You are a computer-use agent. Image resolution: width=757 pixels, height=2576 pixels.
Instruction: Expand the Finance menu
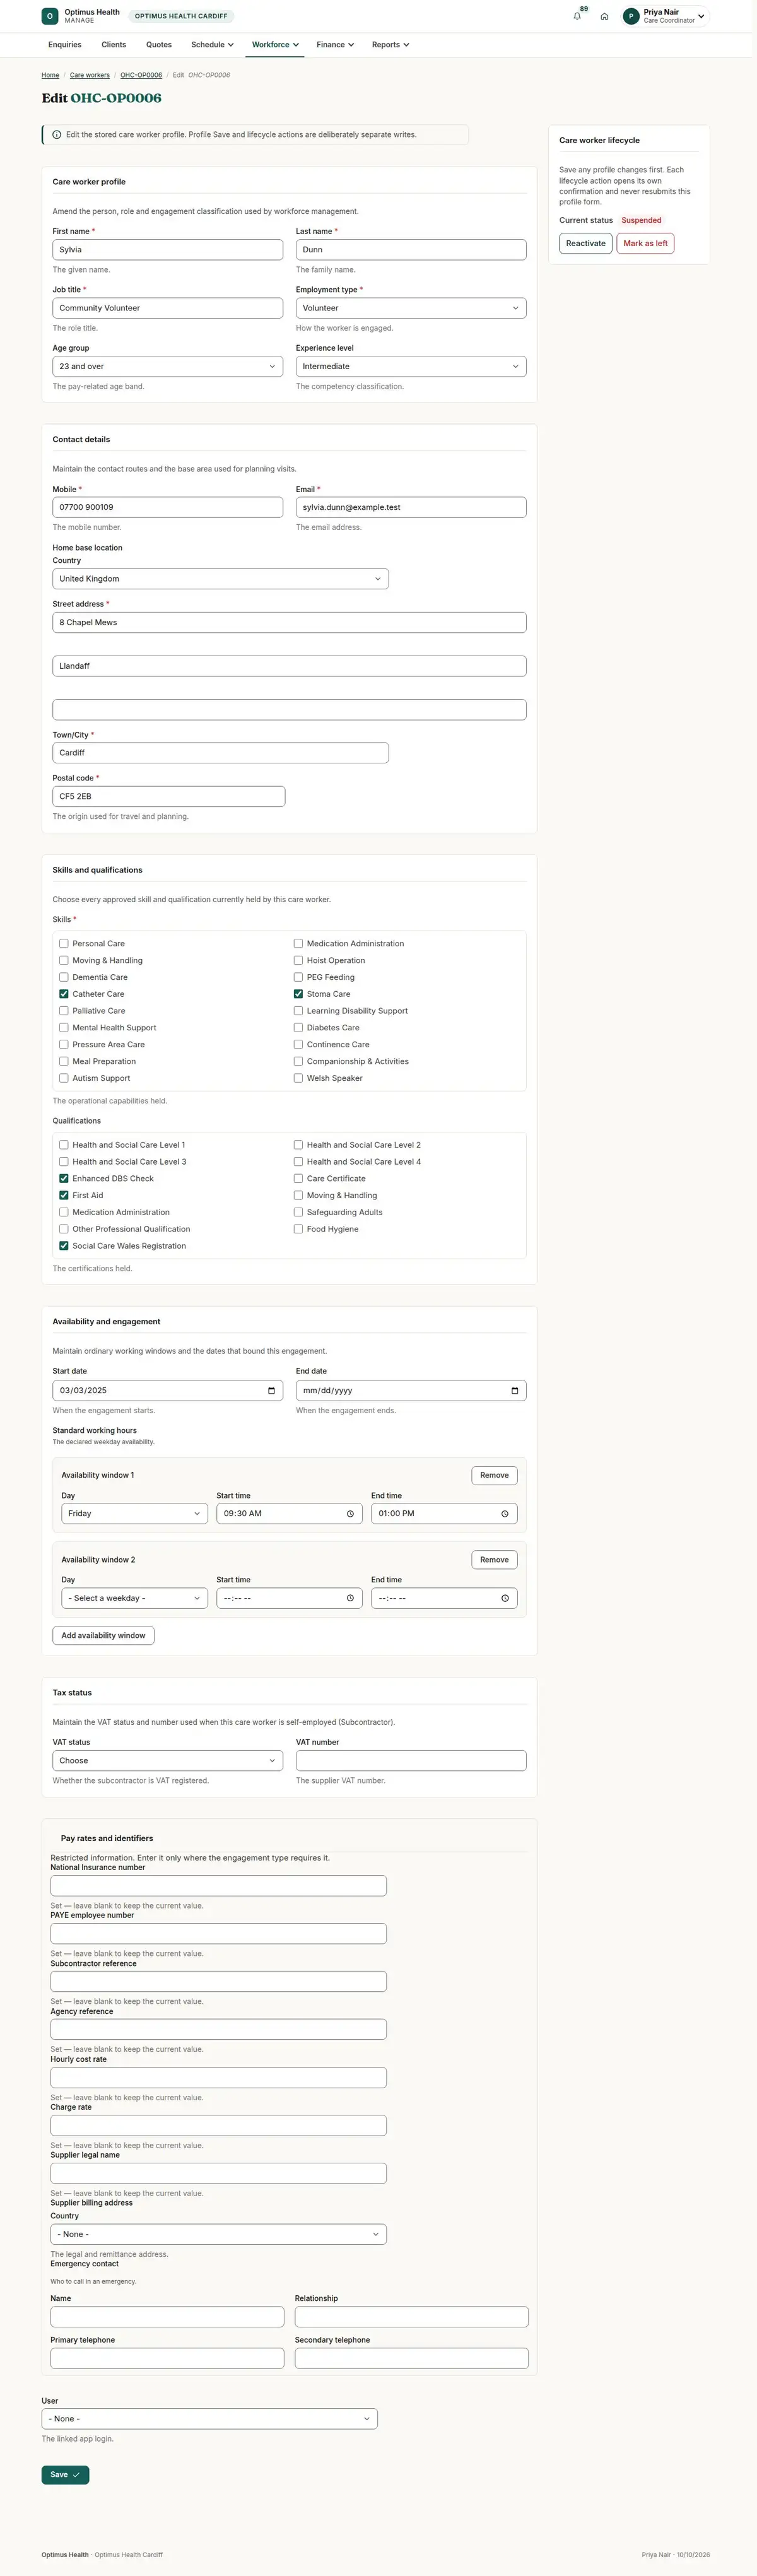(x=335, y=45)
